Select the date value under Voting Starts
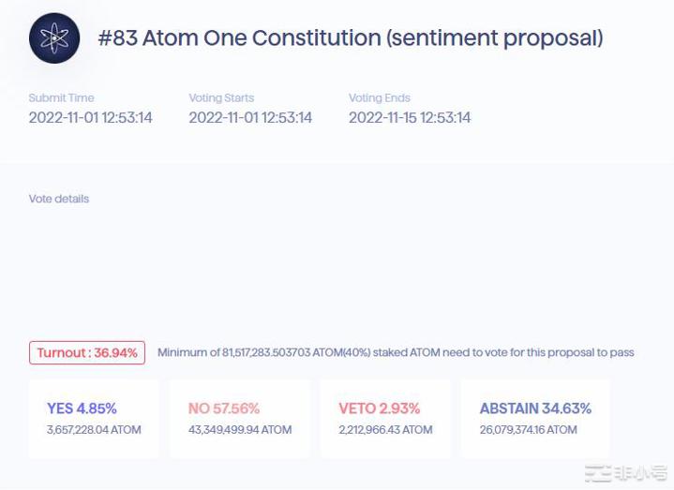Viewport: 674px width, 490px height. pos(250,118)
